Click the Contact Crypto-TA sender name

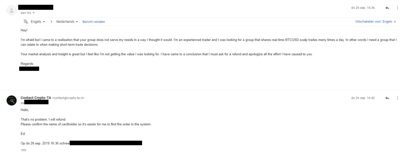pos(36,98)
